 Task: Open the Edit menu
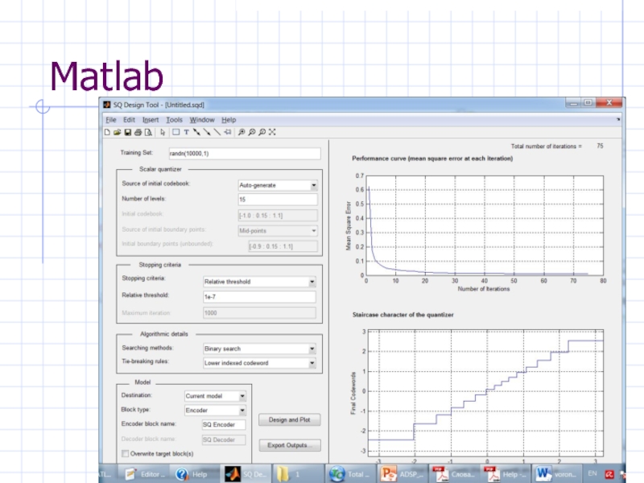pyautogui.click(x=129, y=120)
